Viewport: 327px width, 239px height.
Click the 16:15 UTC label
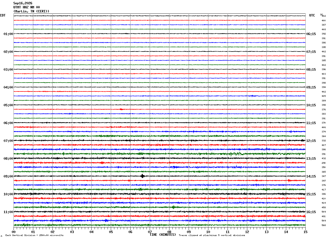tap(311, 212)
